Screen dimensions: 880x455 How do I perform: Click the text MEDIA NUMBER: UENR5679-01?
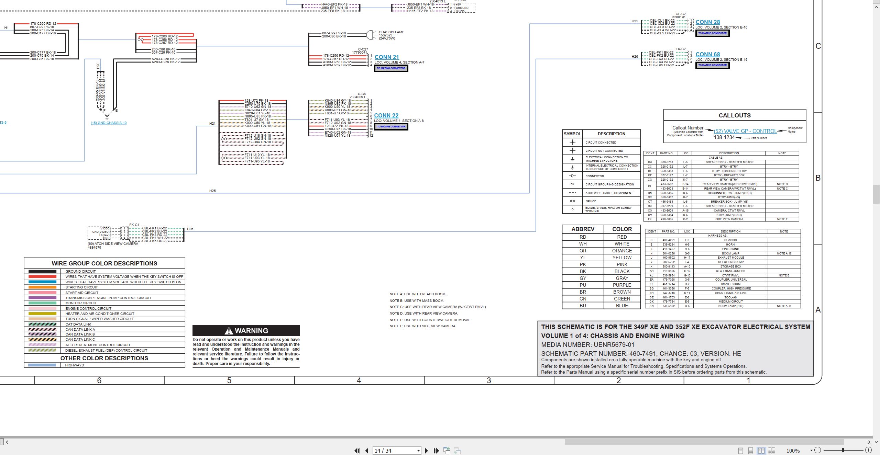tap(588, 344)
